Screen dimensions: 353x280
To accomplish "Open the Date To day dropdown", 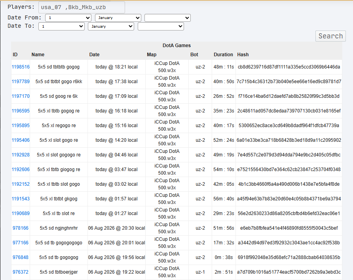I will pyautogui.click(x=61, y=27).
